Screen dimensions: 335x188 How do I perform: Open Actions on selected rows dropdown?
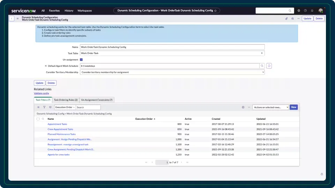[270, 107]
